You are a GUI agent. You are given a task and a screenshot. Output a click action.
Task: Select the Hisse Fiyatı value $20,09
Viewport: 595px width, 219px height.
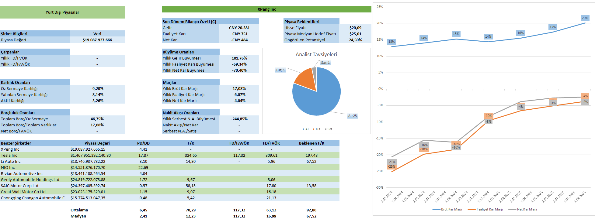click(355, 28)
